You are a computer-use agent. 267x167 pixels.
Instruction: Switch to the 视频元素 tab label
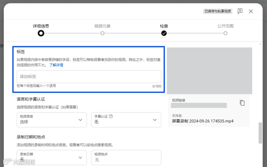pyautogui.click(x=102, y=26)
